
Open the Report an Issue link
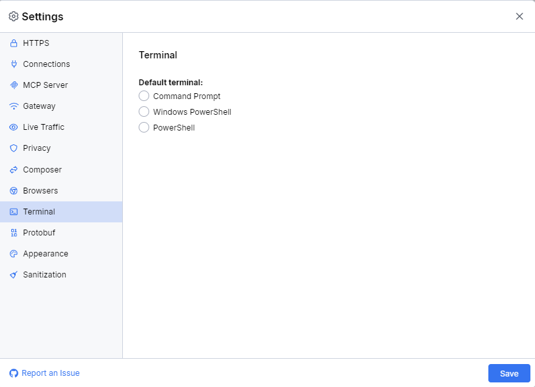[44, 373]
